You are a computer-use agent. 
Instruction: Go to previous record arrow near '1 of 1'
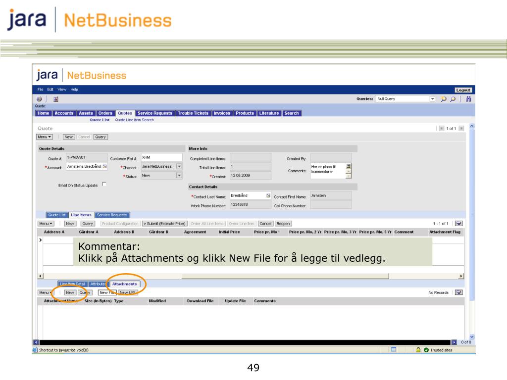[442, 129]
